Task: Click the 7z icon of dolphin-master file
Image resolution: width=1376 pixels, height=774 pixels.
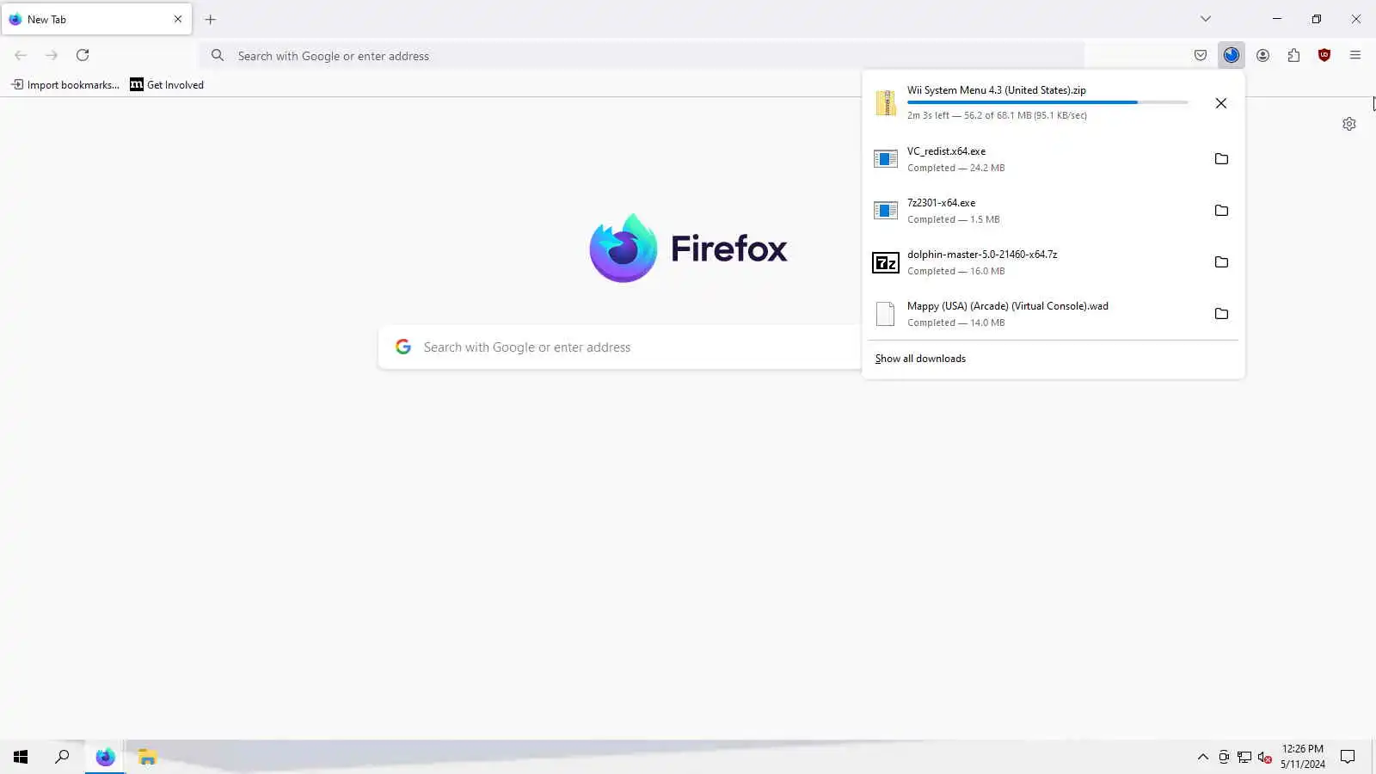Action: pyautogui.click(x=886, y=262)
